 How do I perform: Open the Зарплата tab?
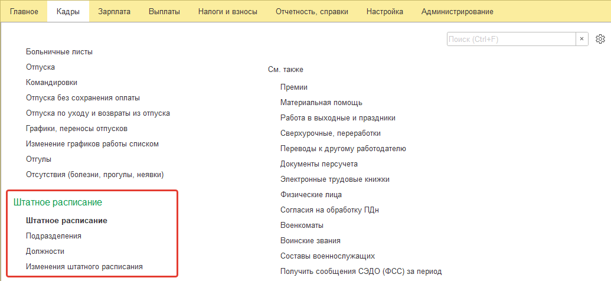tap(114, 12)
